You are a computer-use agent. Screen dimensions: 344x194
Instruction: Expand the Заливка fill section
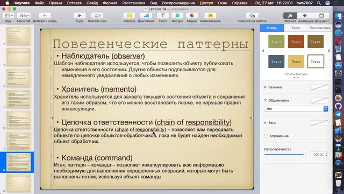point(265,87)
